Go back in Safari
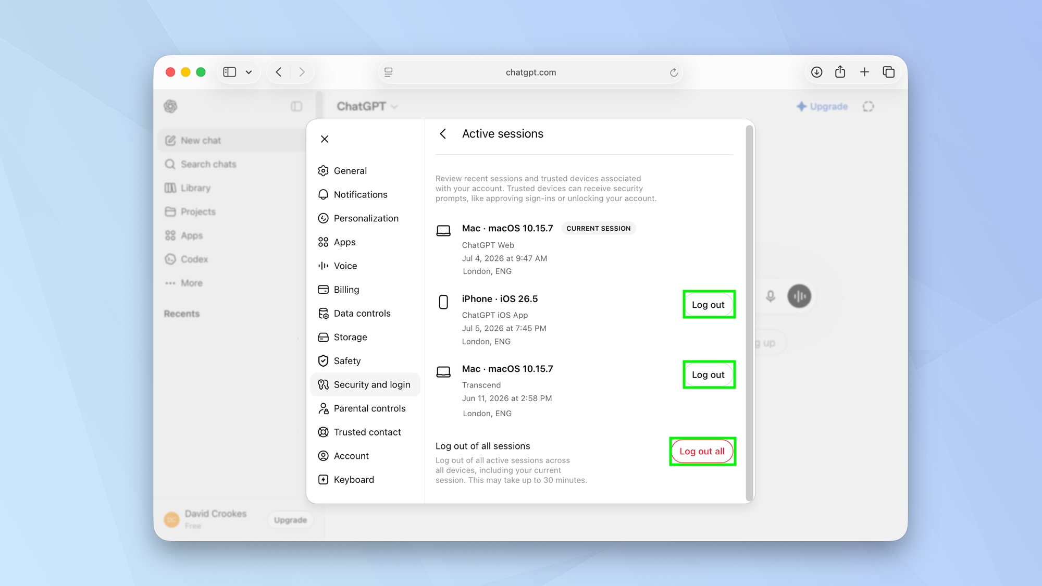This screenshot has height=586, width=1042. coord(279,72)
